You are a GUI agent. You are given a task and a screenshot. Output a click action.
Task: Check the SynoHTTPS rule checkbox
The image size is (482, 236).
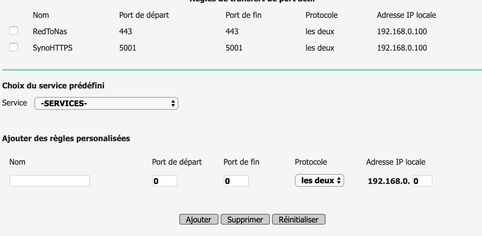point(14,47)
